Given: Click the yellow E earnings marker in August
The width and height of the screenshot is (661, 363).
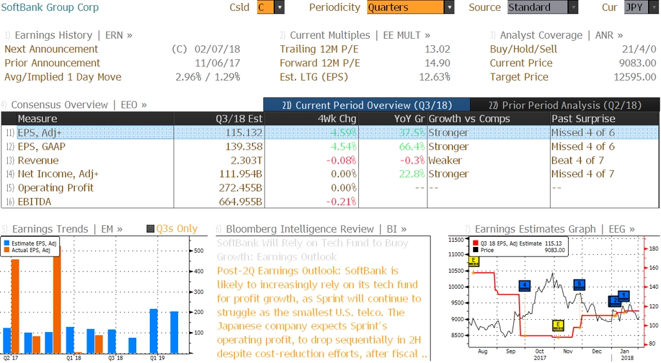Looking at the screenshot, I should click(474, 261).
